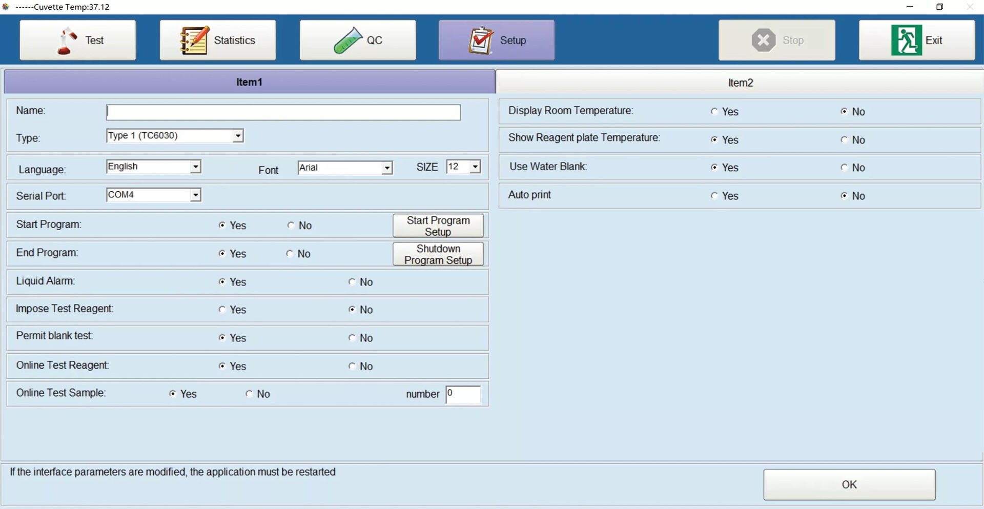Click the Stop X icon

(764, 40)
